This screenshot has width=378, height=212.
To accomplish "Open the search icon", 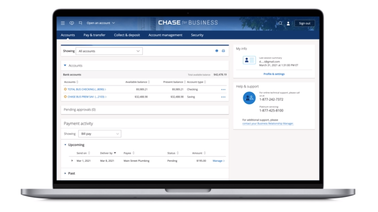I will coord(280,23).
